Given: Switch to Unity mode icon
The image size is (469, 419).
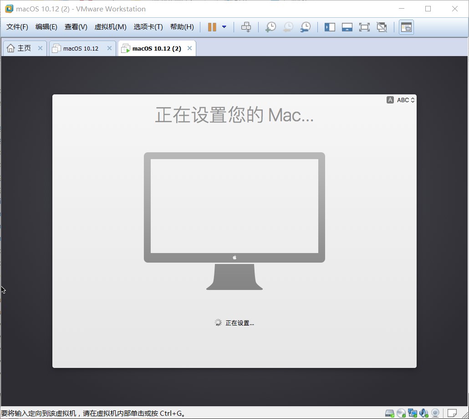Looking at the screenshot, I should pos(382,27).
